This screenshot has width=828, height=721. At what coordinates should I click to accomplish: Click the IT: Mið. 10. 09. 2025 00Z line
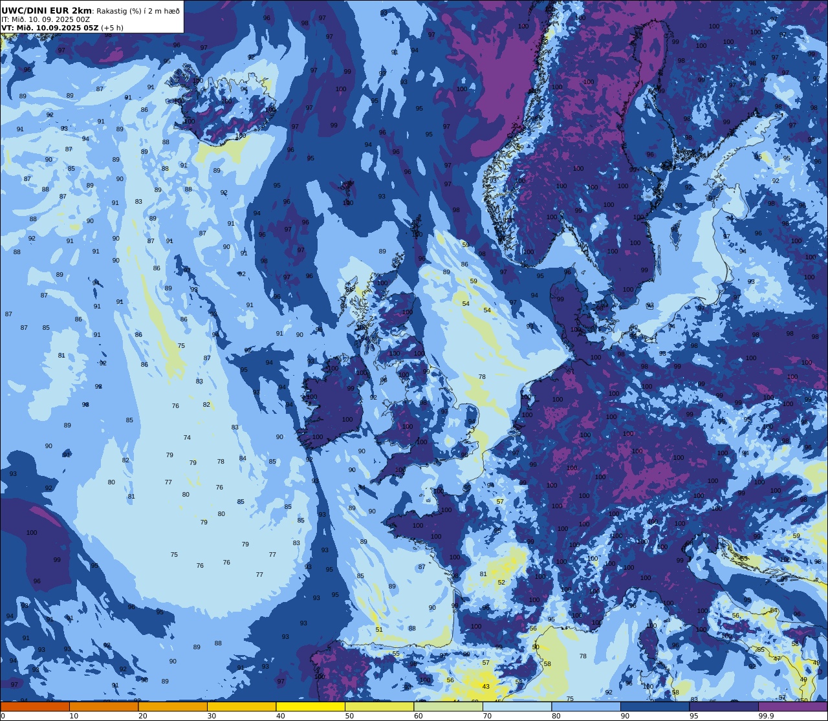(x=45, y=19)
